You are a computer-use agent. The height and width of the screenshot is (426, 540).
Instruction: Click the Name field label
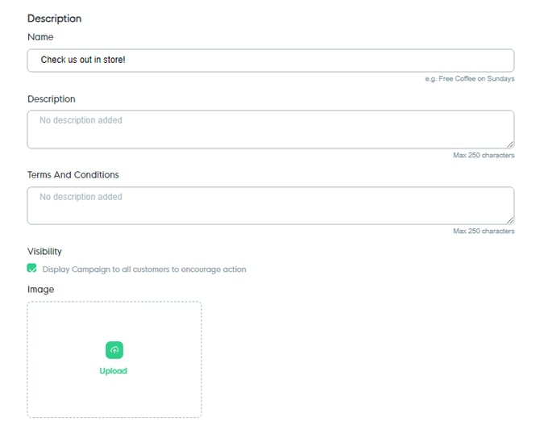pyautogui.click(x=40, y=37)
